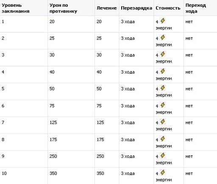
Task: Select the 'Лечение' column header
Action: click(x=107, y=8)
